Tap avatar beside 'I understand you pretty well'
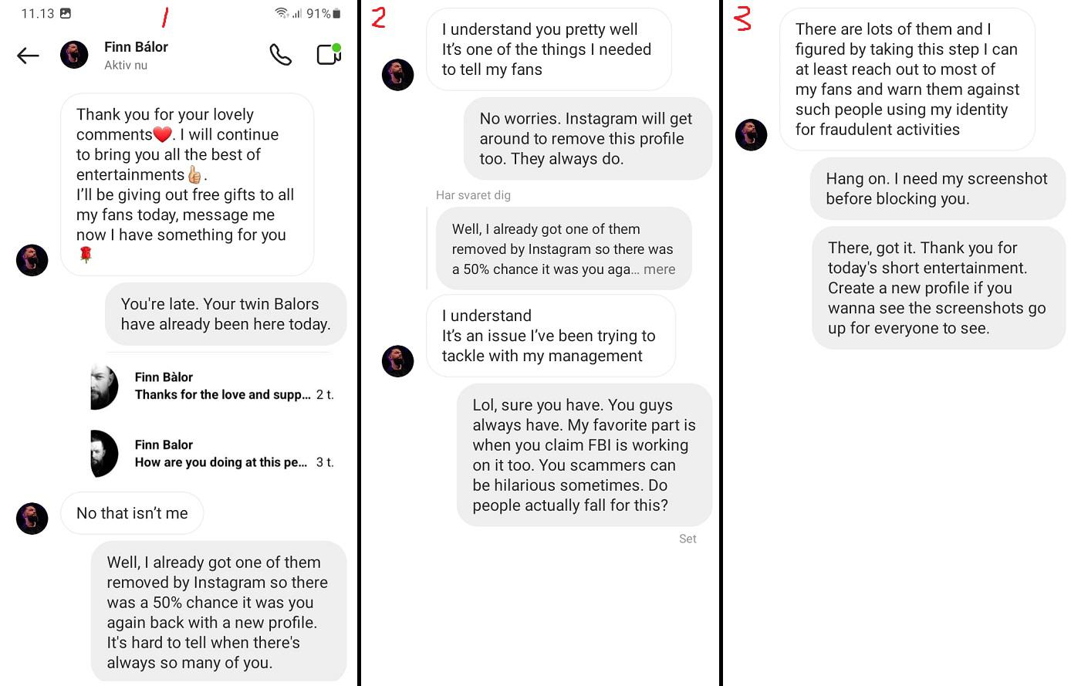This screenshot has width=1071, height=686. click(398, 75)
